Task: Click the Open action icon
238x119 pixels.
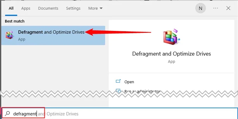Action: [x=118, y=81]
